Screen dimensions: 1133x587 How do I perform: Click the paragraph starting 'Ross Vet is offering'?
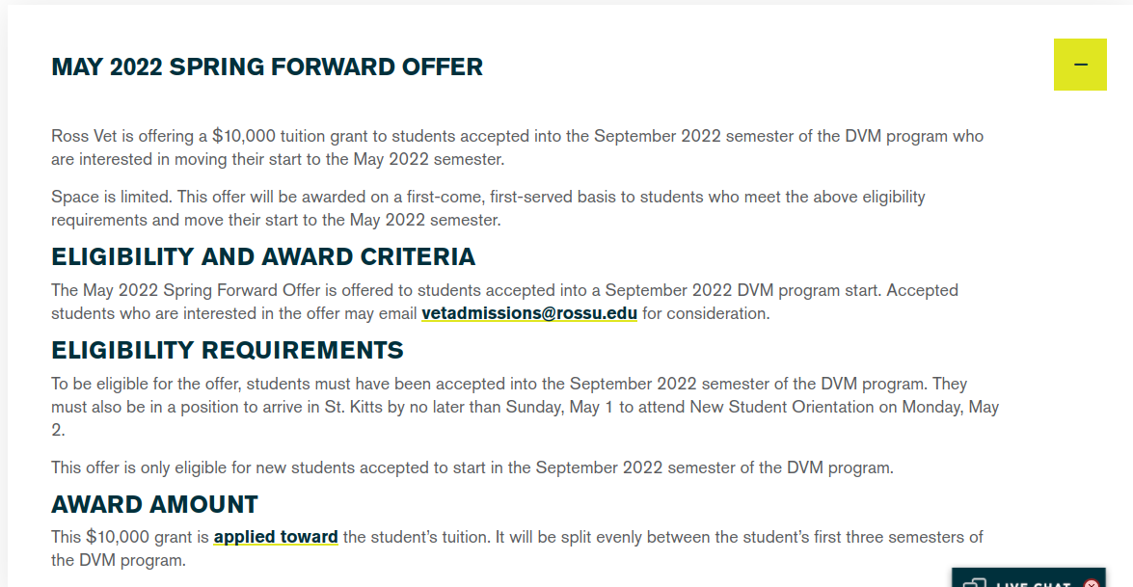pyautogui.click(x=517, y=147)
